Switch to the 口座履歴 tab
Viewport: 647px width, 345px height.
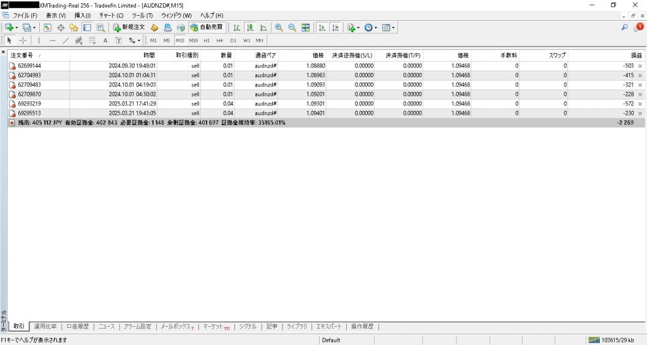click(78, 327)
